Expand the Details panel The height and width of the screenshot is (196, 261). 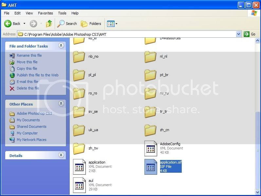click(61, 155)
